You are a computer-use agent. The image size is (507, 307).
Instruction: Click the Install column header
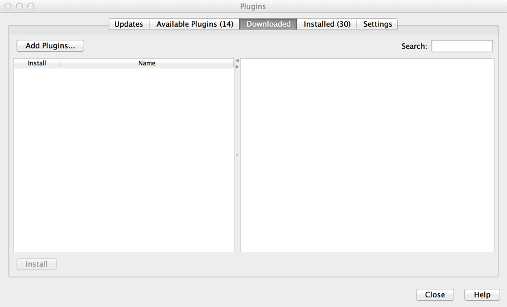click(x=37, y=63)
